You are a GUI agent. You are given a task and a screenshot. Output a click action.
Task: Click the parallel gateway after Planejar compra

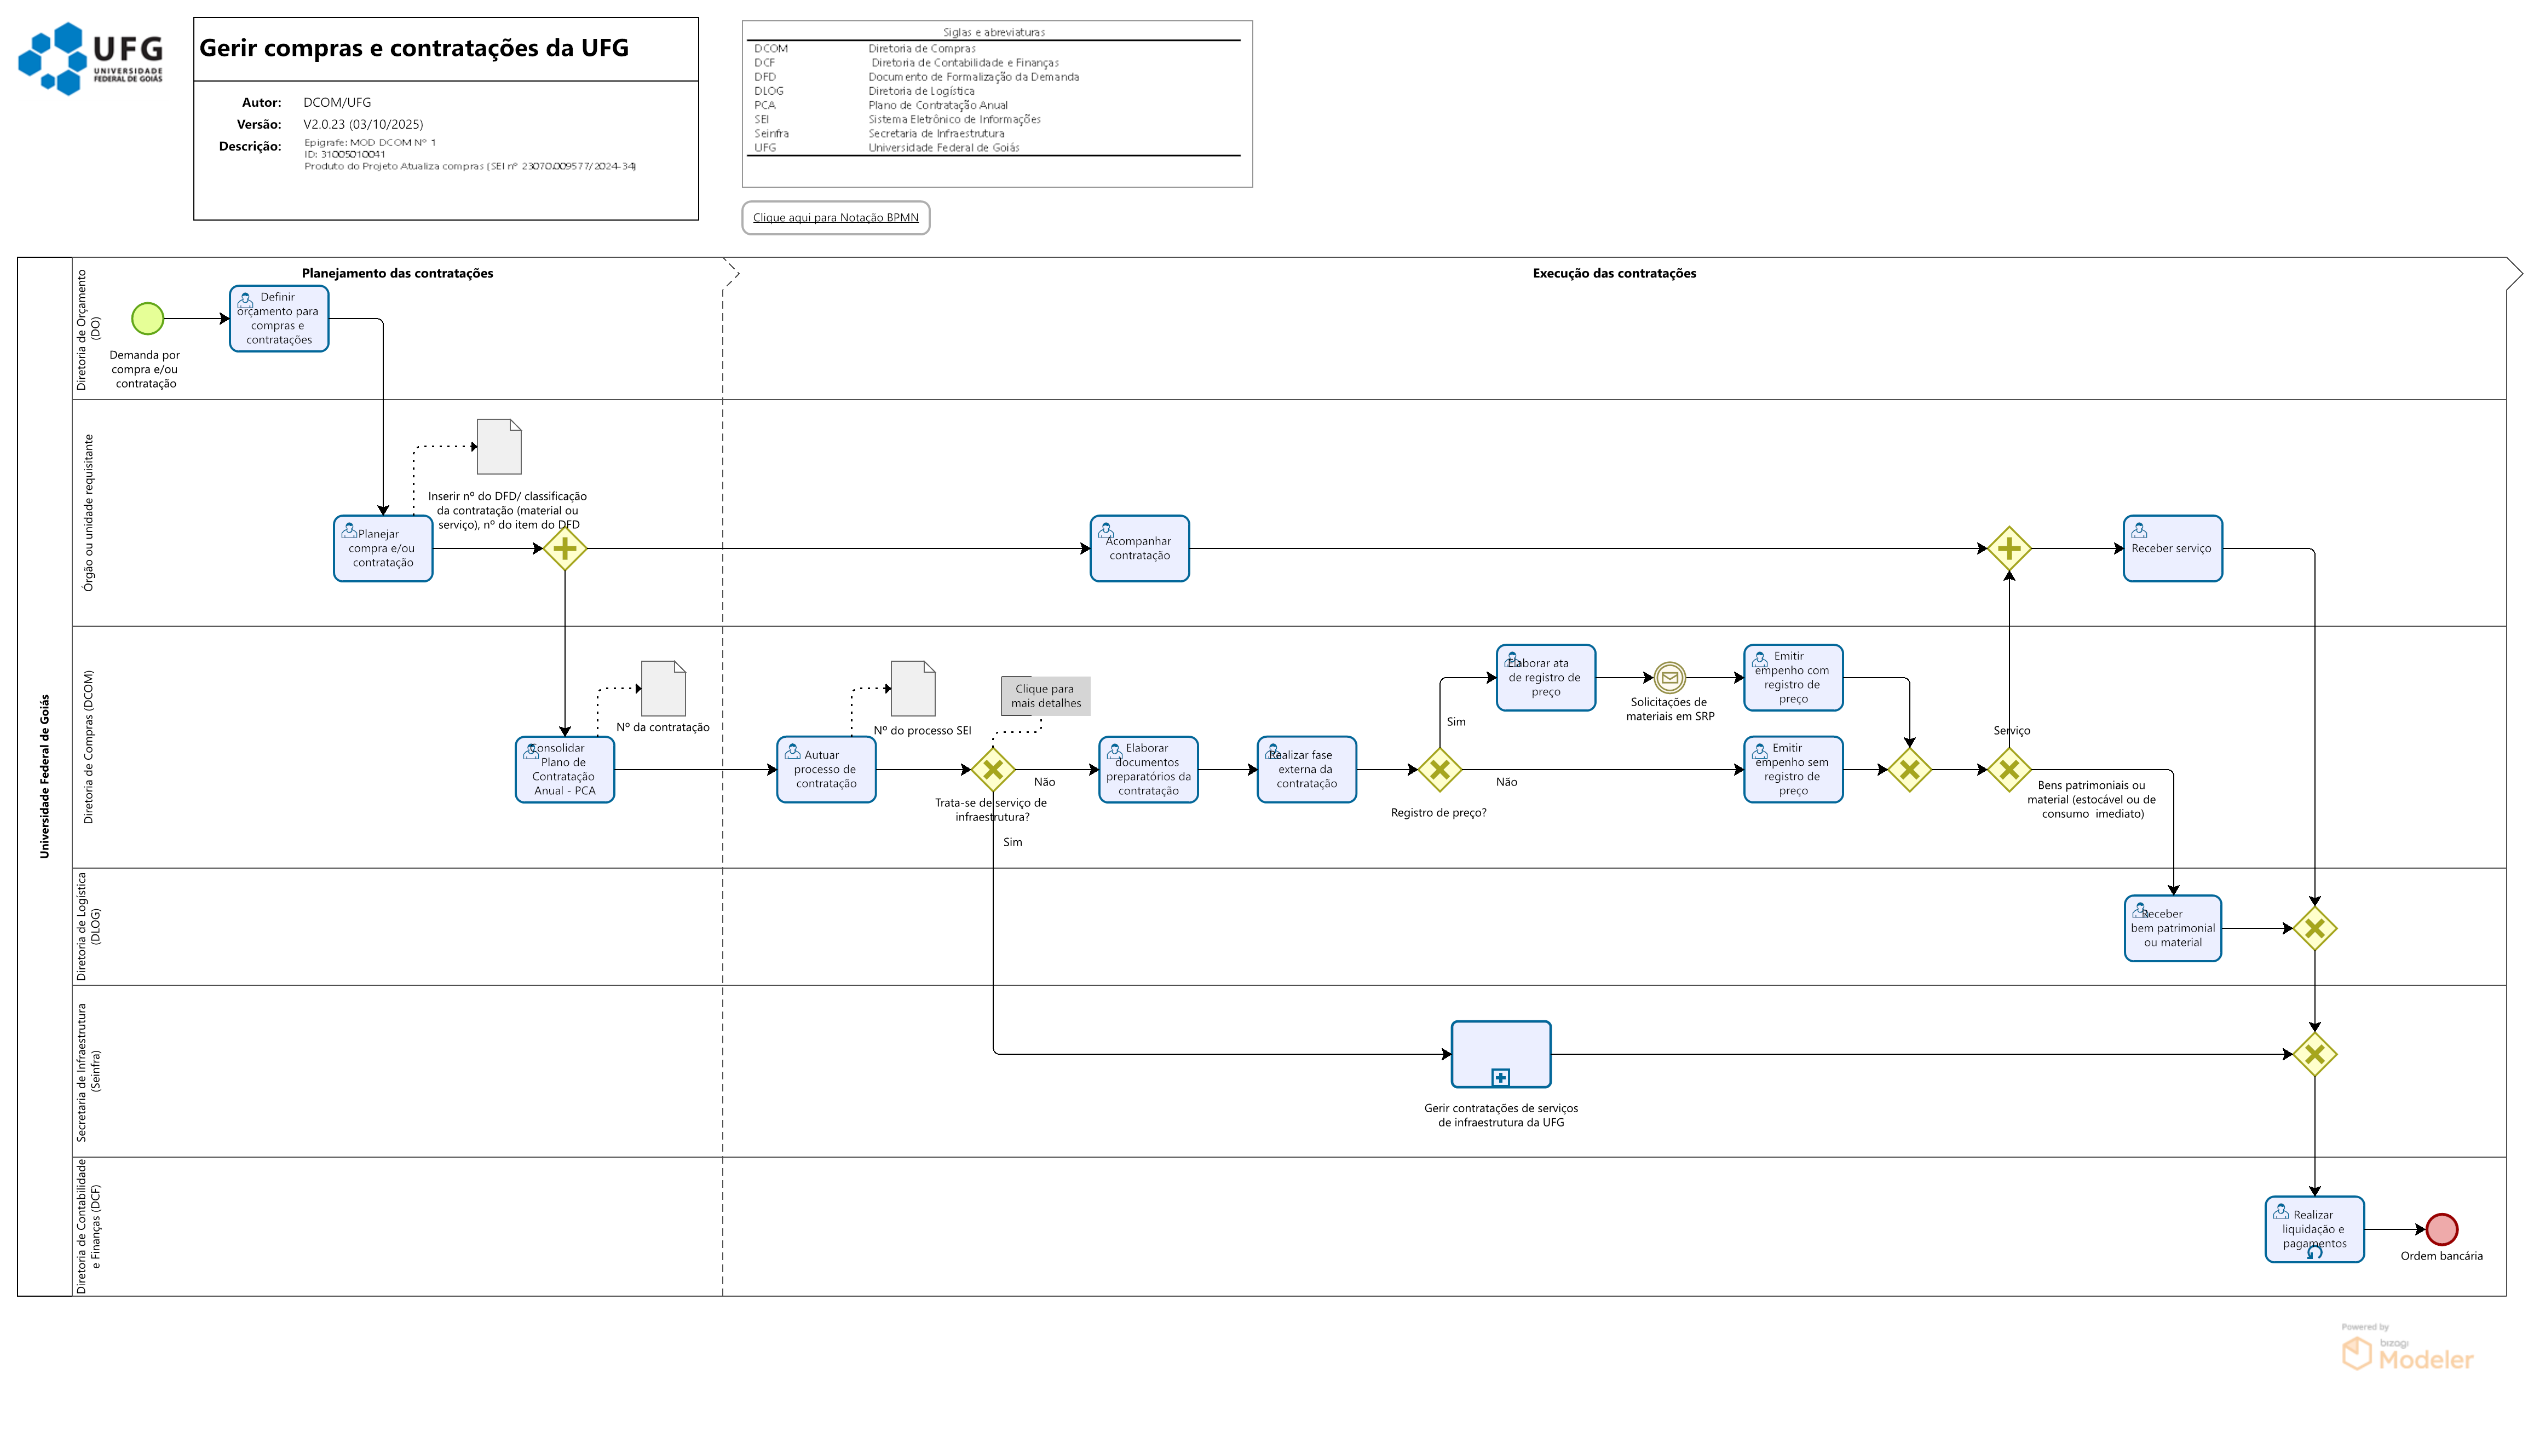point(565,548)
